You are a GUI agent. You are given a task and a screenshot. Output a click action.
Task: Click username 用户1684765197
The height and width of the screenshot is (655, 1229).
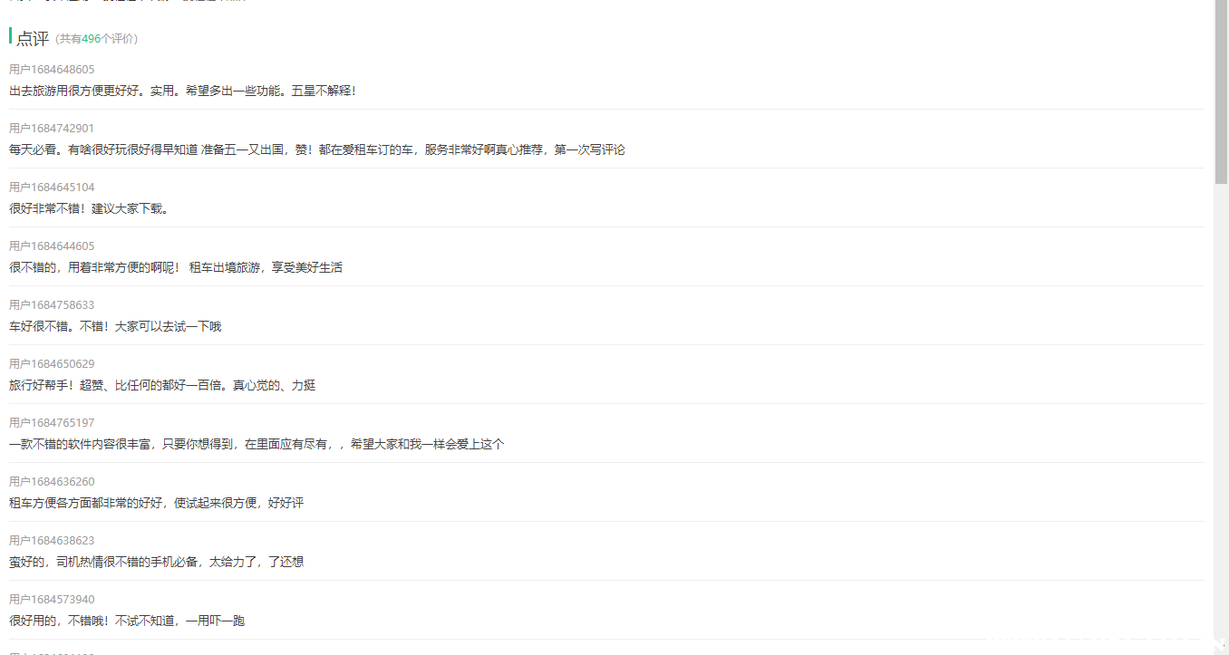[x=52, y=423]
